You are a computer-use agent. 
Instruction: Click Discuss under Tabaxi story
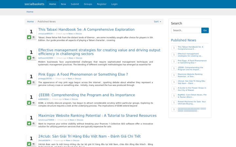tap(79, 34)
